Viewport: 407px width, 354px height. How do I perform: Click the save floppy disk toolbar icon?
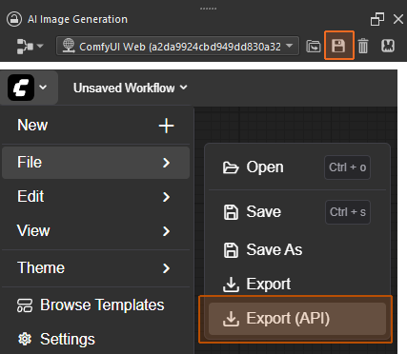coord(338,46)
